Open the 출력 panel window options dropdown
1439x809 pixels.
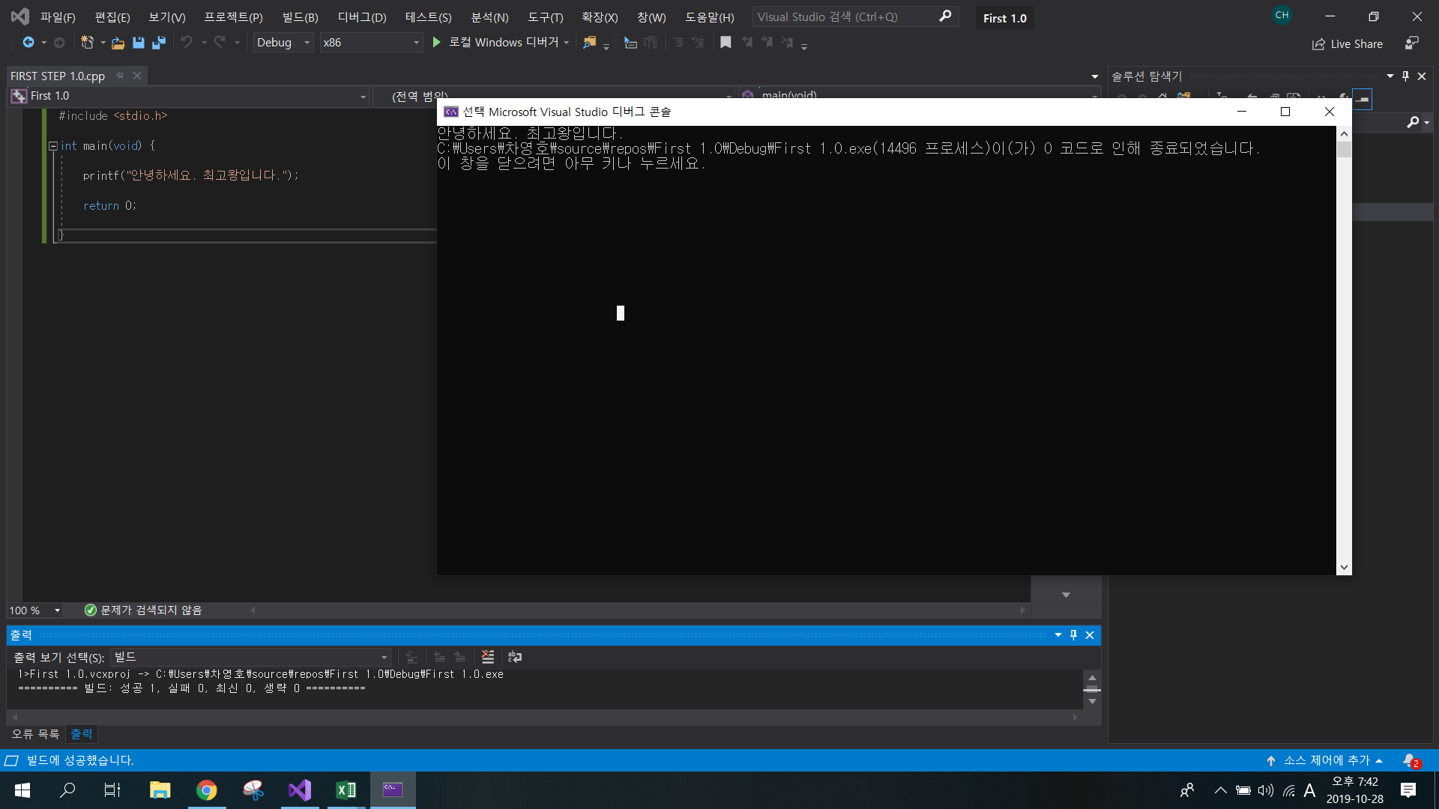point(1058,635)
